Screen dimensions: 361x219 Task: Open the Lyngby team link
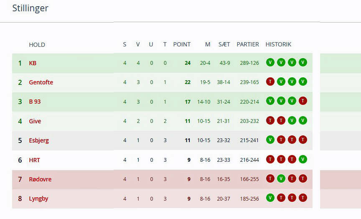point(38,199)
